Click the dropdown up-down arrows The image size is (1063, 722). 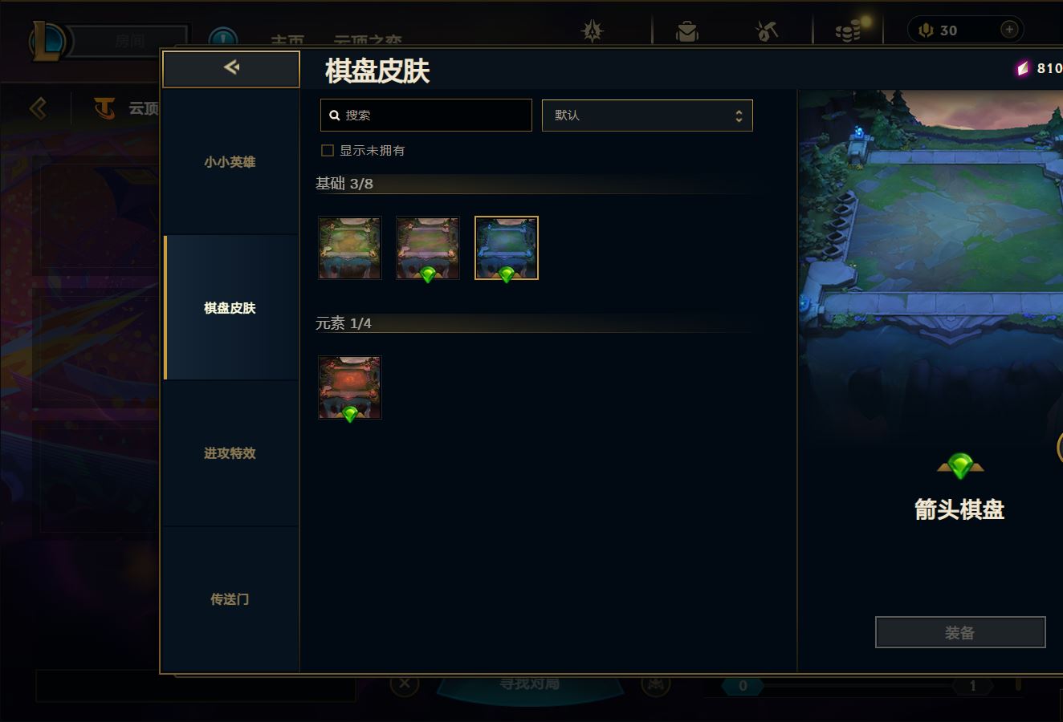[739, 116]
